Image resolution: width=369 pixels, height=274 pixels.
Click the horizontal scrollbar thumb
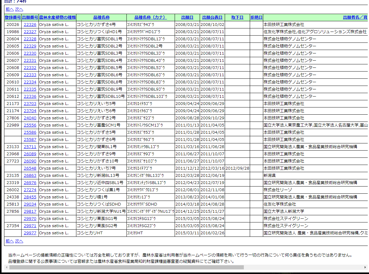pyautogui.click(x=127, y=267)
